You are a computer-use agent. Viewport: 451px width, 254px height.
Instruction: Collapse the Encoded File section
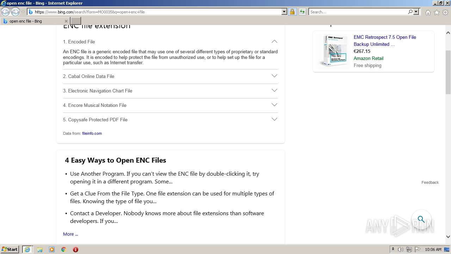tap(274, 42)
